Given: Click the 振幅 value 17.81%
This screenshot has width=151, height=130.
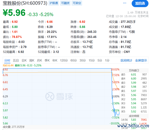Looking at the screenshot, I should [x=52, y=37].
